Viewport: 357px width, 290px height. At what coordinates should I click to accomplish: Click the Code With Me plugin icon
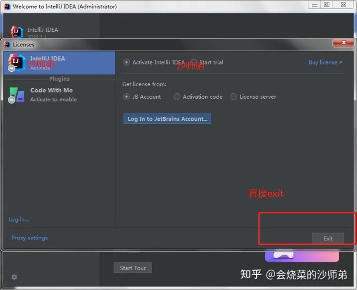(17, 94)
